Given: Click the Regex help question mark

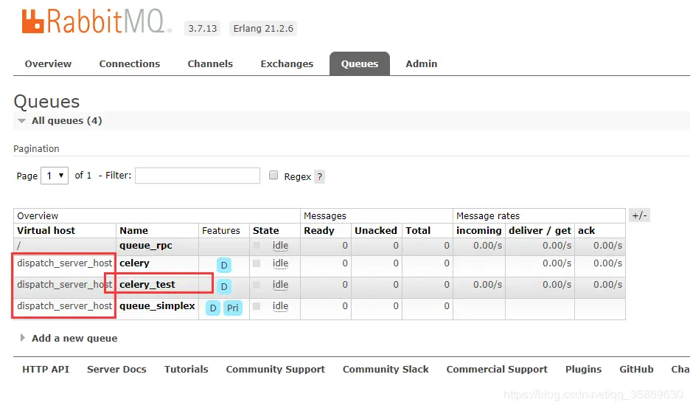Looking at the screenshot, I should (x=320, y=176).
